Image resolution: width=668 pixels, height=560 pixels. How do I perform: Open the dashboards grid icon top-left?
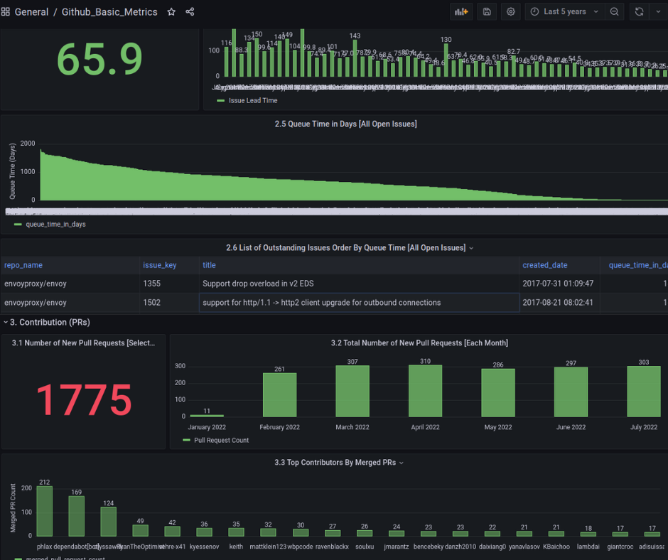click(x=7, y=11)
